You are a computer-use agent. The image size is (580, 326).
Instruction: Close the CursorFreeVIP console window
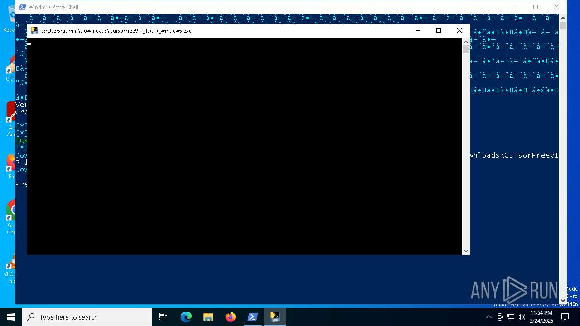[459, 30]
